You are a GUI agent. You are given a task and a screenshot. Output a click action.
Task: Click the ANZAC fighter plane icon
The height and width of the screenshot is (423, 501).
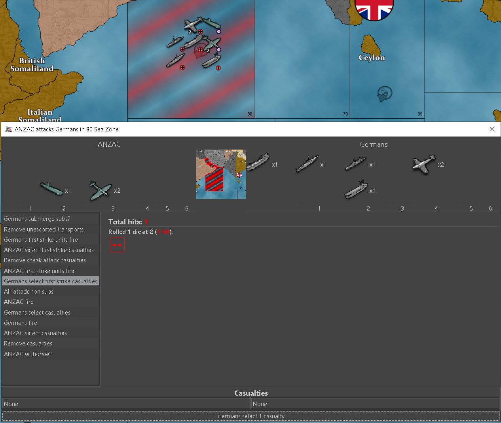click(x=100, y=190)
